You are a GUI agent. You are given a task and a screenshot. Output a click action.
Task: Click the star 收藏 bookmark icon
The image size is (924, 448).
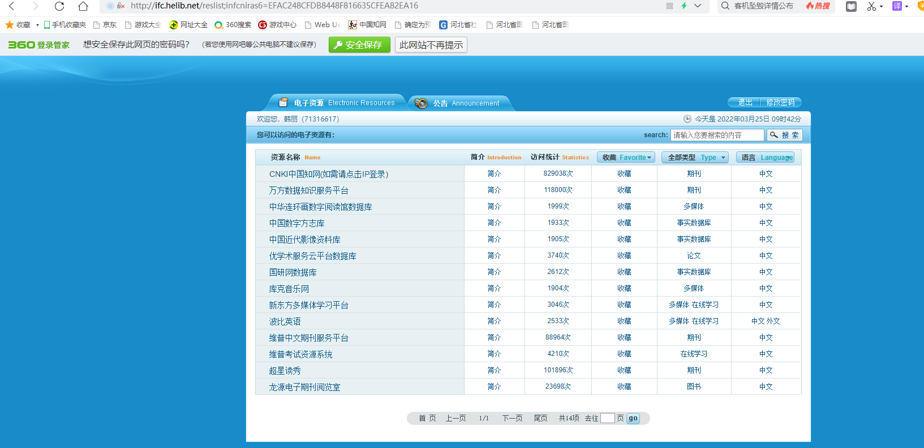click(9, 25)
